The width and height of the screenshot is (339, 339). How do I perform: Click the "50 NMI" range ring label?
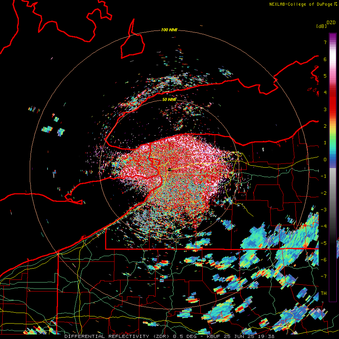point(169,99)
